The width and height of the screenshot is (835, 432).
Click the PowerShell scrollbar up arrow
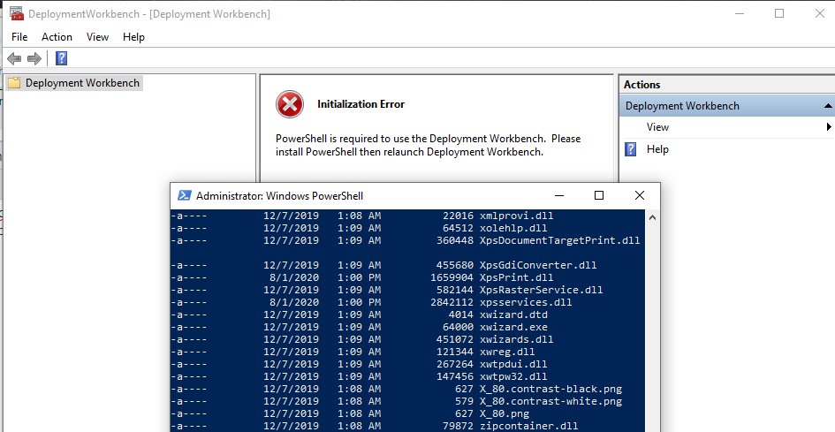pos(652,217)
